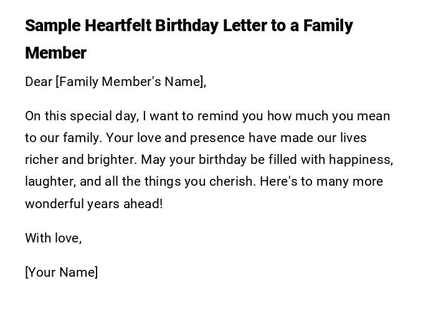
Task: Click the word "laughter" in the paragraph
Action: click(x=47, y=181)
